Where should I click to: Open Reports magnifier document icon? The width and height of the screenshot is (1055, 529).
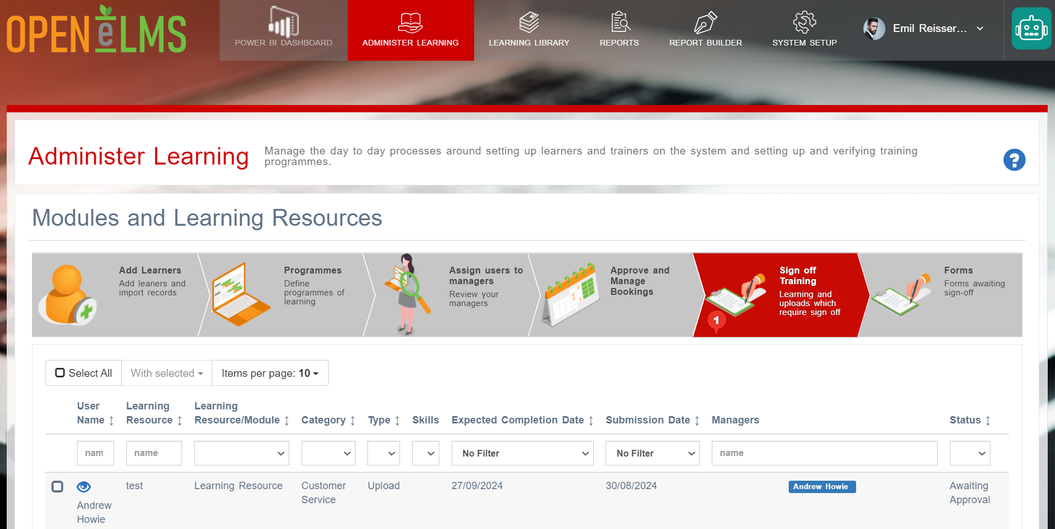620,22
